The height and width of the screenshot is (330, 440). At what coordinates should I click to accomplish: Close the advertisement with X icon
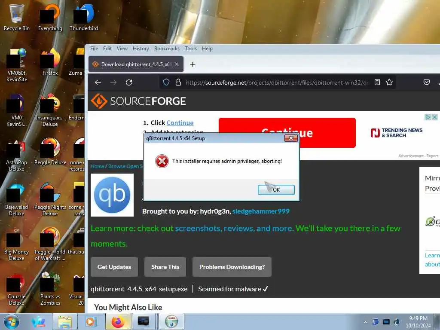point(434,117)
